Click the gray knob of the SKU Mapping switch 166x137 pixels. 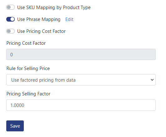click(x=9, y=7)
